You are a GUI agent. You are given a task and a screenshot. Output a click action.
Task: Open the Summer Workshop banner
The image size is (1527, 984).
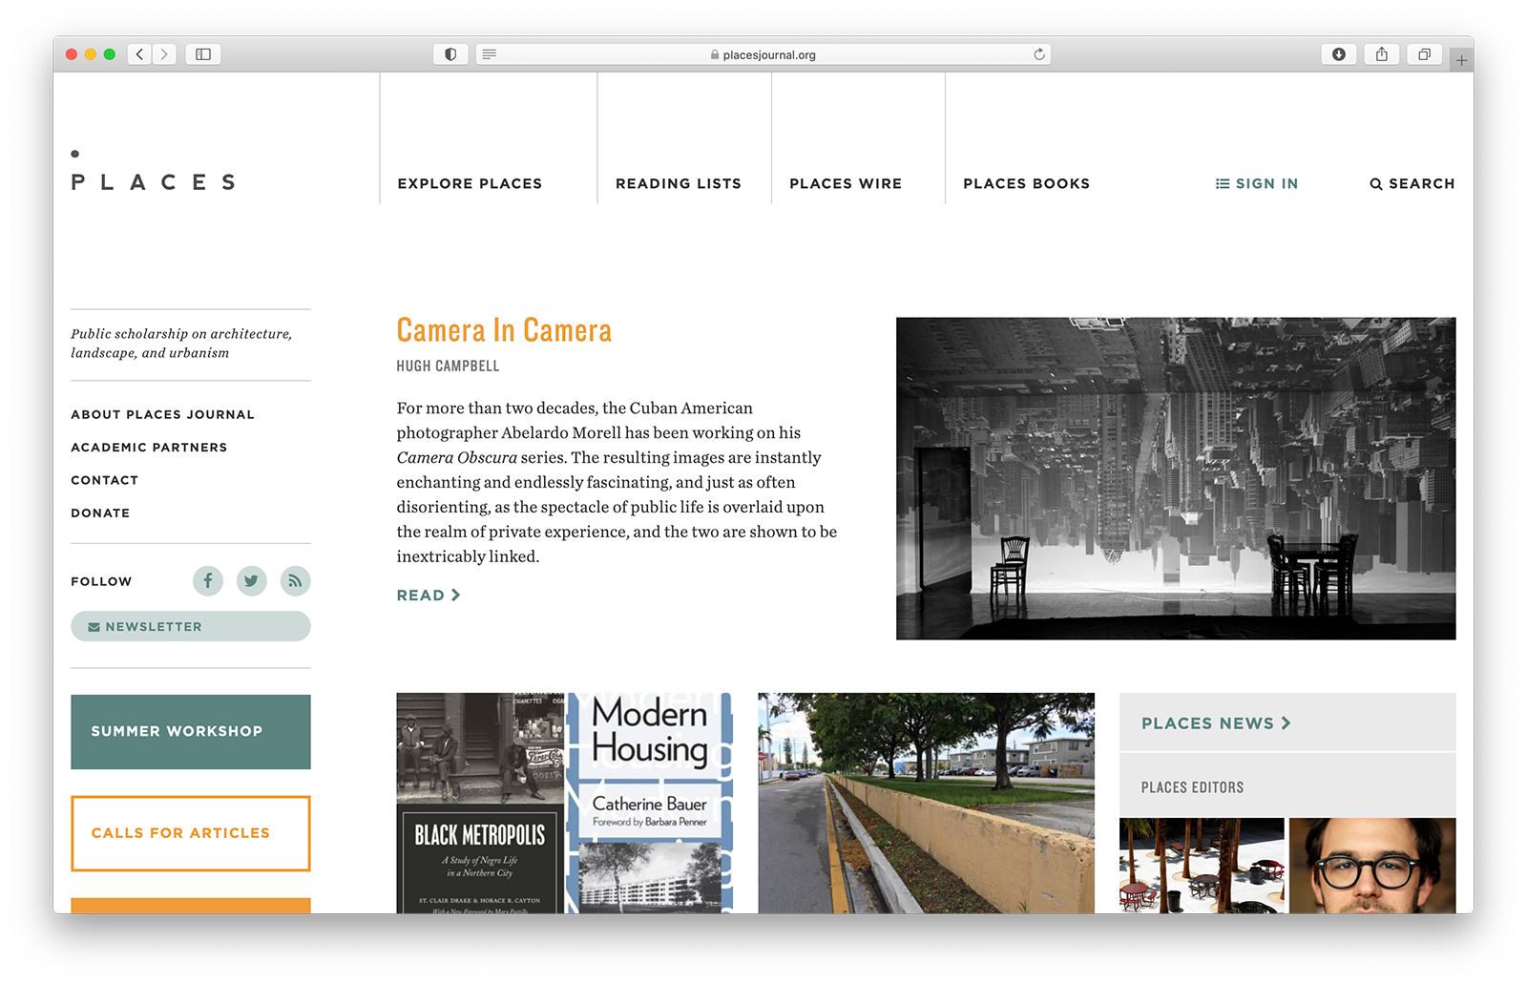pyautogui.click(x=191, y=732)
